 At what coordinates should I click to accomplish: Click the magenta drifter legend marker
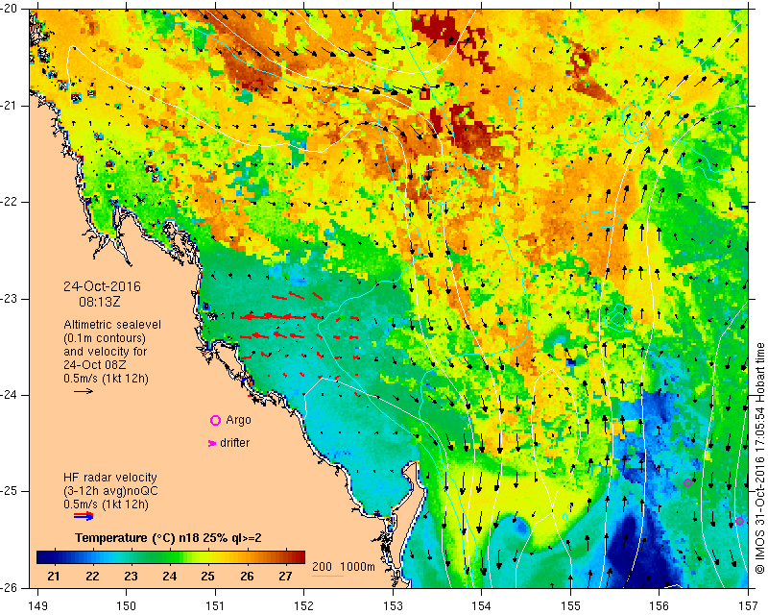pyautogui.click(x=211, y=443)
